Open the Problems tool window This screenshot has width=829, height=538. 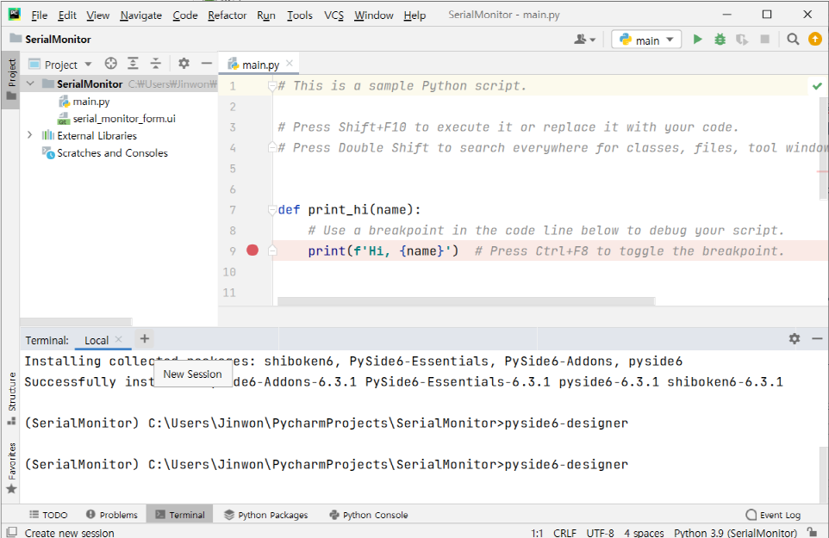coord(111,515)
